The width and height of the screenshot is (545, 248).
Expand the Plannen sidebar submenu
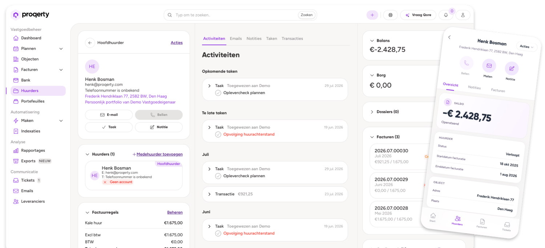point(61,49)
